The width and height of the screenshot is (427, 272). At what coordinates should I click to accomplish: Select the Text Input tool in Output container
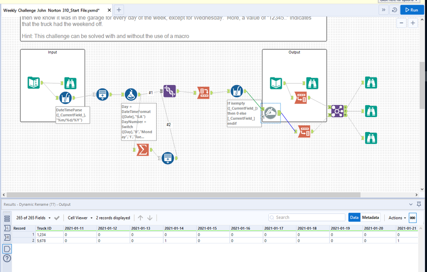coord(276,83)
